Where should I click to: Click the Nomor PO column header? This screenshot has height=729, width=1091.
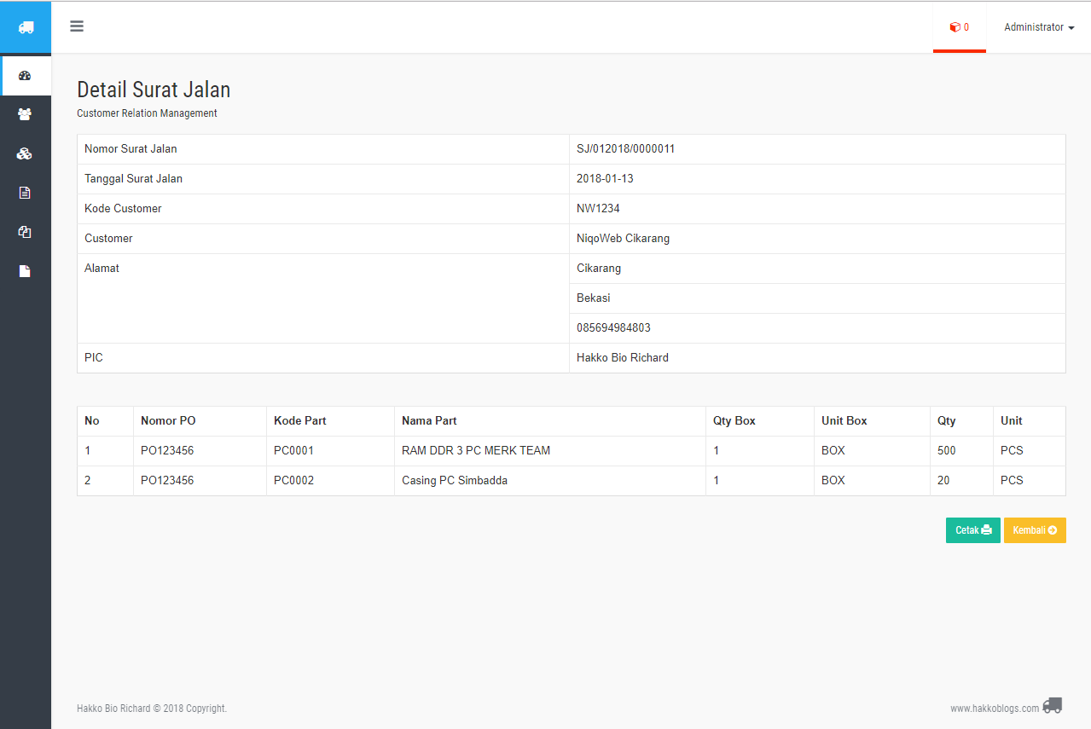point(168,420)
